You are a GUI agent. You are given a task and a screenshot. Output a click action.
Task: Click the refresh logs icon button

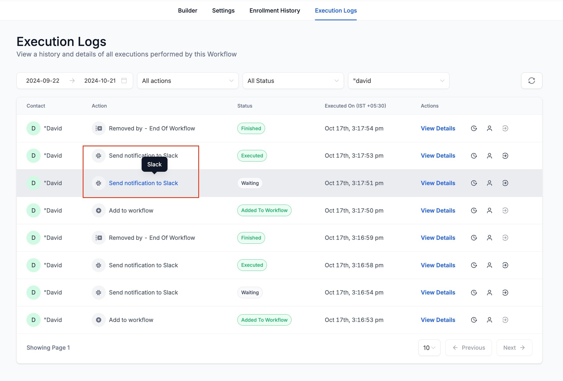coord(531,81)
